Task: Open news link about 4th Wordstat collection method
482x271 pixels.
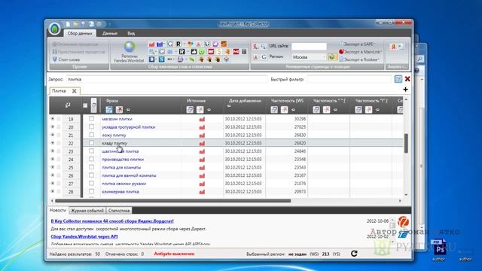Action: pyautogui.click(x=112, y=221)
